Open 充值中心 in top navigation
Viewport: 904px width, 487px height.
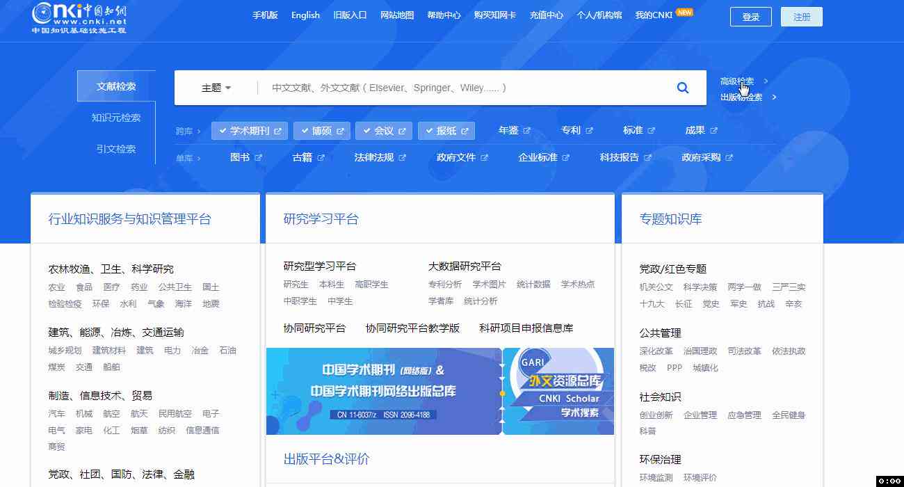[x=547, y=15]
